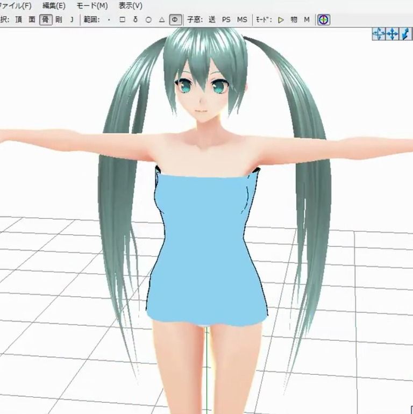Open the 編集(E) menu
The image size is (413, 414).
[54, 5]
